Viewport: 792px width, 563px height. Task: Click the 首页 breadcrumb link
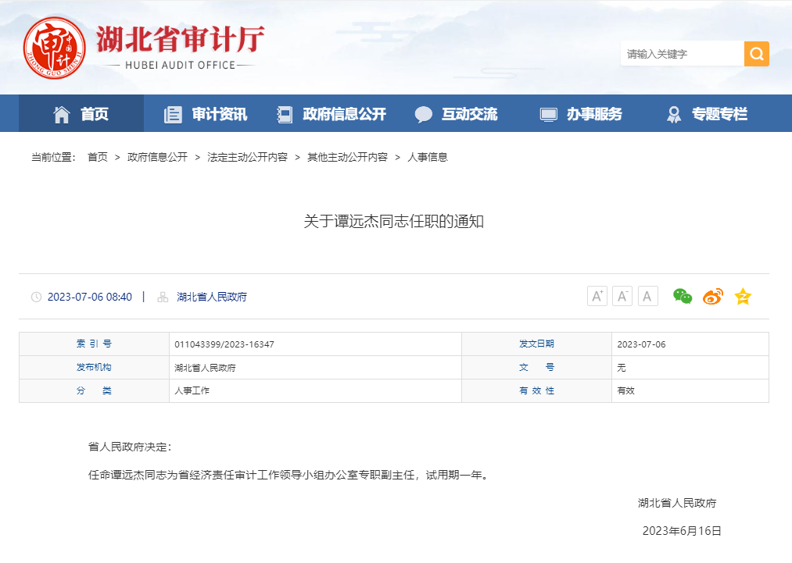click(95, 156)
